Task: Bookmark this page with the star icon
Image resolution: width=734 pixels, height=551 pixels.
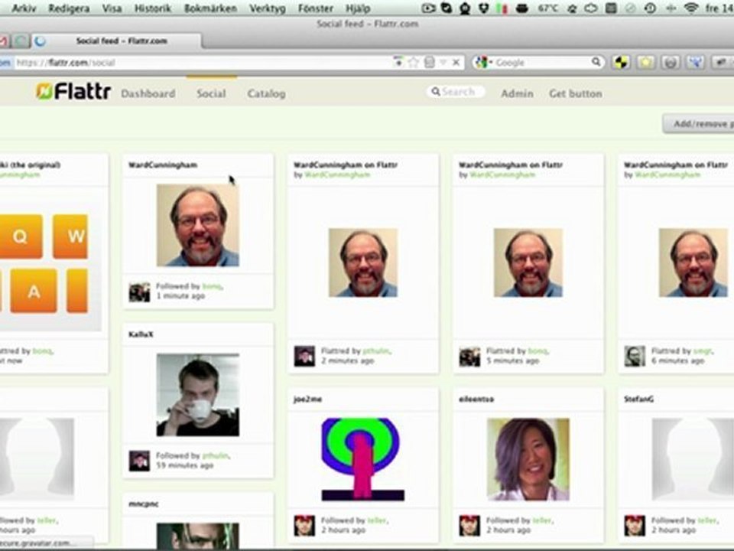Action: point(414,62)
